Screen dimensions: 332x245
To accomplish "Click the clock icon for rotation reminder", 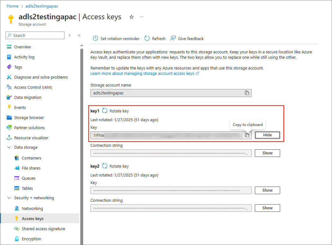I will pyautogui.click(x=95, y=38).
